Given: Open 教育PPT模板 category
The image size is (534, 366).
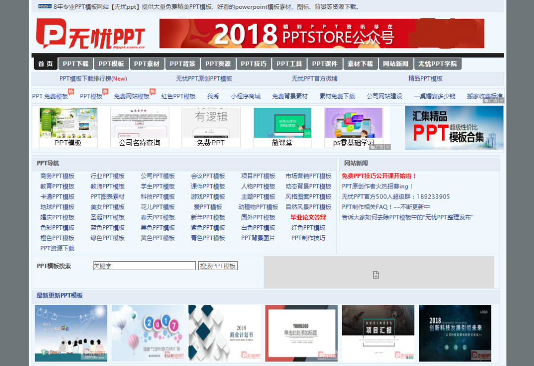Looking at the screenshot, I should point(57,186).
